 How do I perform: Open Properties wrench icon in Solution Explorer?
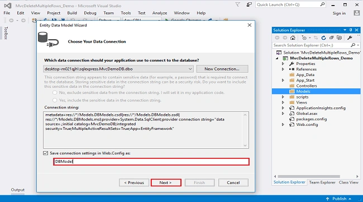coord(350,37)
